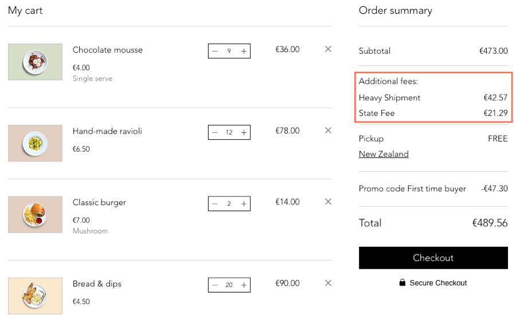Image resolution: width=516 pixels, height=319 pixels.
Task: Remove Classic burger from cart
Action: [x=328, y=202]
